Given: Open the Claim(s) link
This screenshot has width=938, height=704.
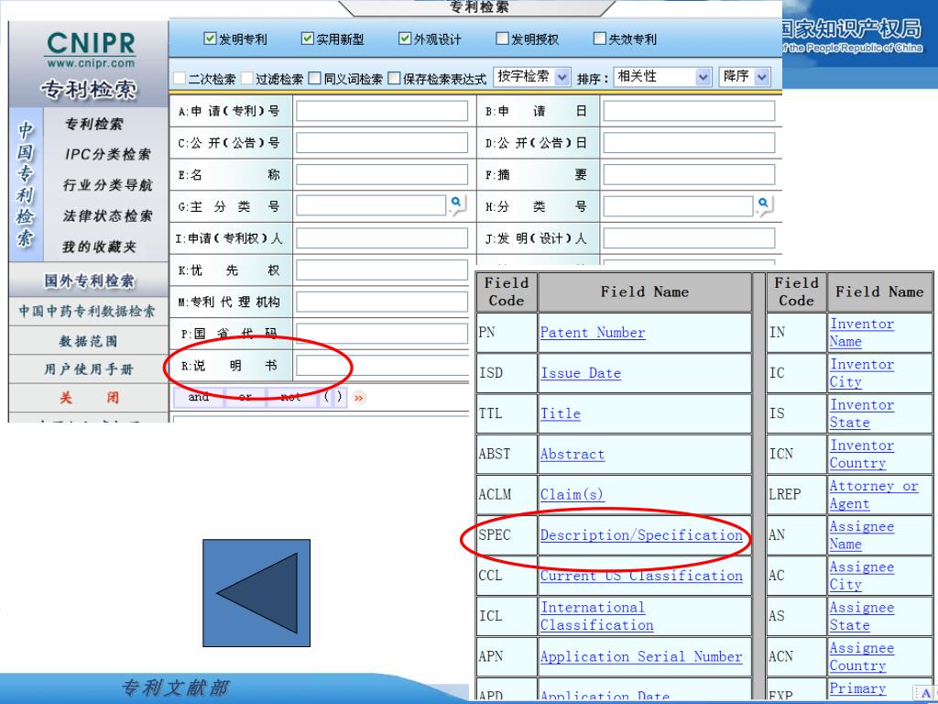Looking at the screenshot, I should tap(572, 494).
